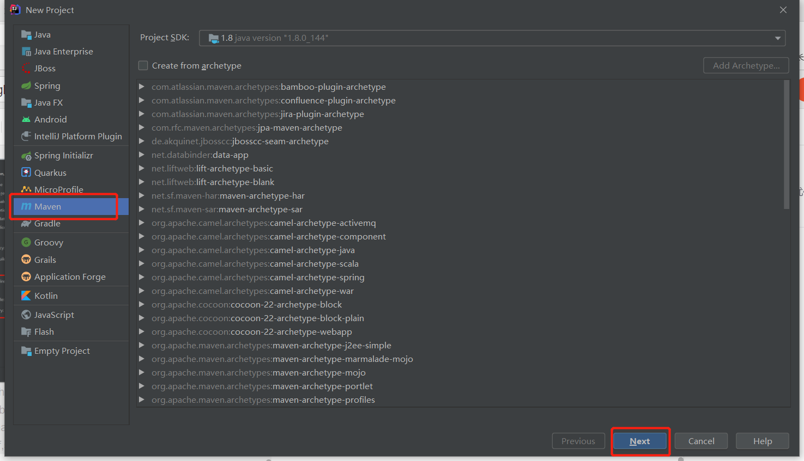Click the MicroProfile icon

coord(26,189)
